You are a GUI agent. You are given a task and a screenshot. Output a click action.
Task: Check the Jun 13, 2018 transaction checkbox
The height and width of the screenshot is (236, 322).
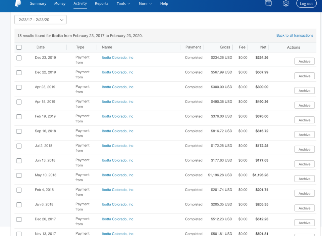(19, 161)
